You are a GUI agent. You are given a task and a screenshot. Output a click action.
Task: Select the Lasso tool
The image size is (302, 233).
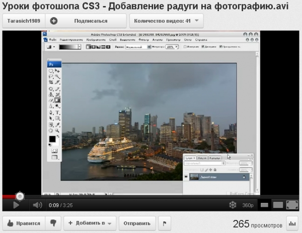click(x=51, y=77)
